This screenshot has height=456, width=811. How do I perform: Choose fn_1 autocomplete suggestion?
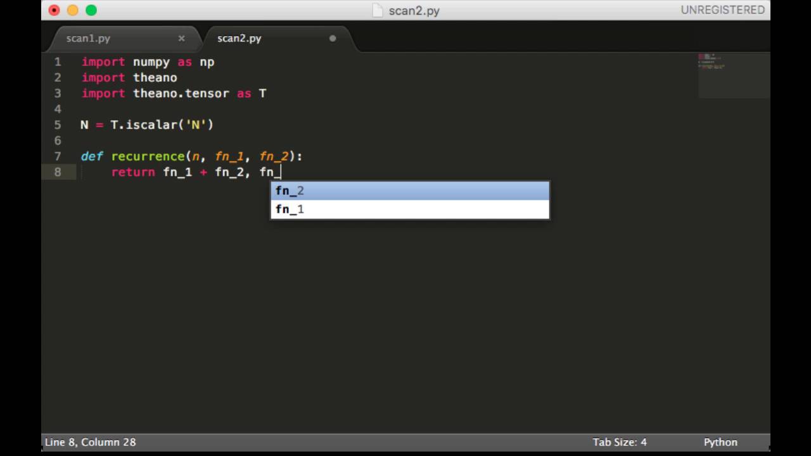(410, 209)
